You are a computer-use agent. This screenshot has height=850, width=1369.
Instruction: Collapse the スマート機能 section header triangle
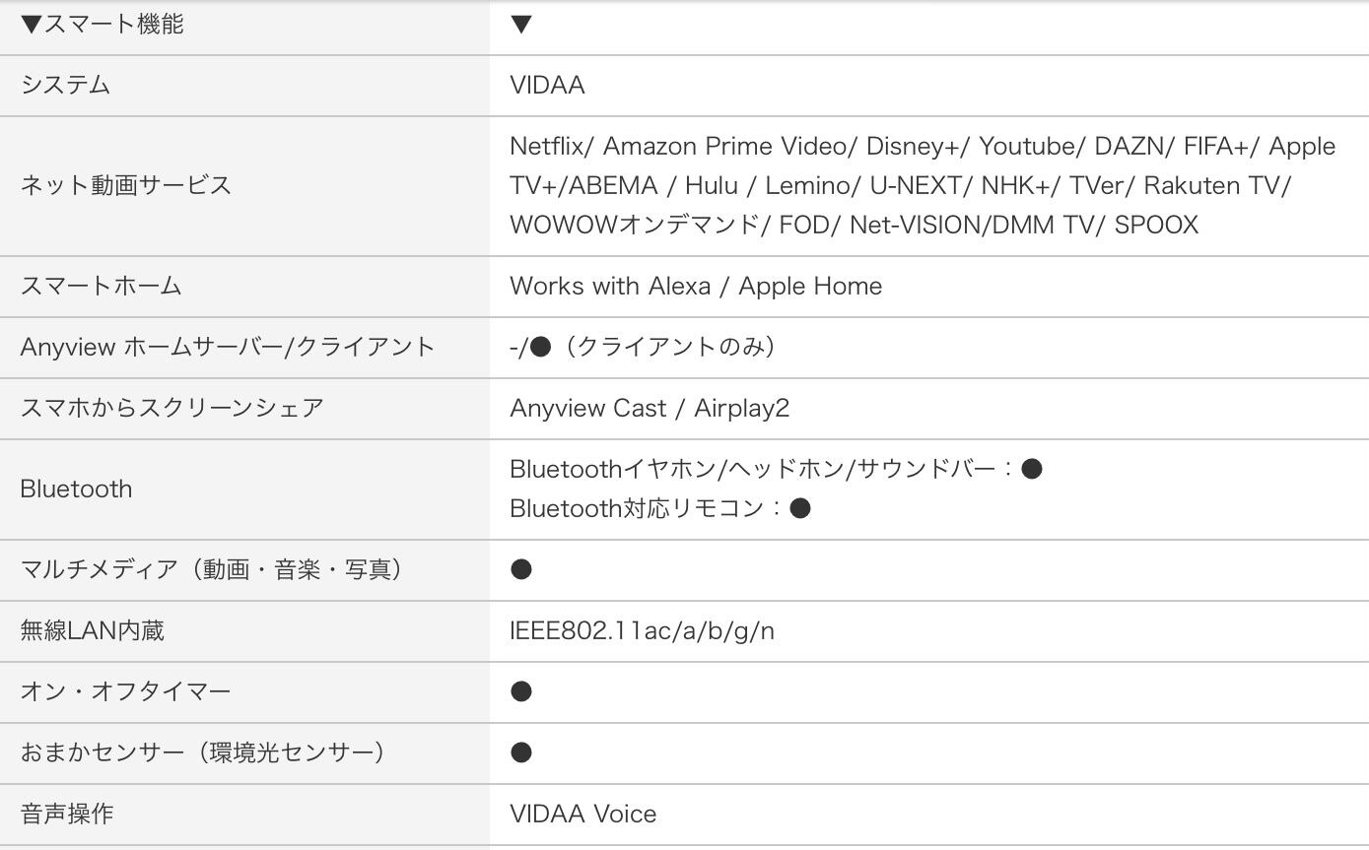tap(31, 25)
